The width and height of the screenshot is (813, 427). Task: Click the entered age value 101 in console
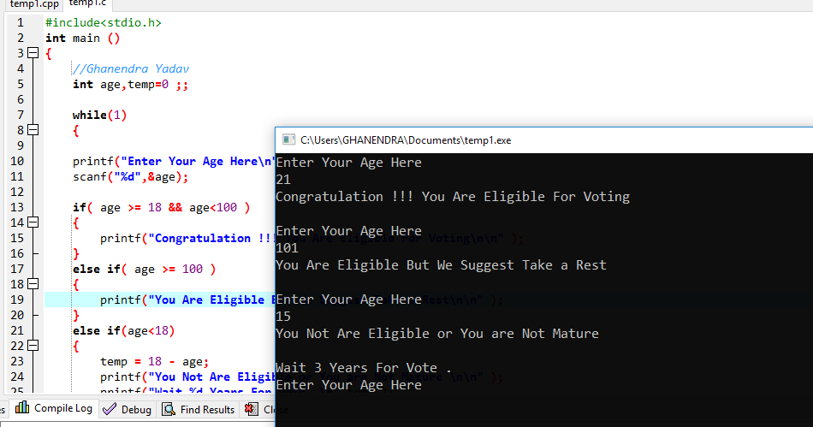click(x=287, y=248)
